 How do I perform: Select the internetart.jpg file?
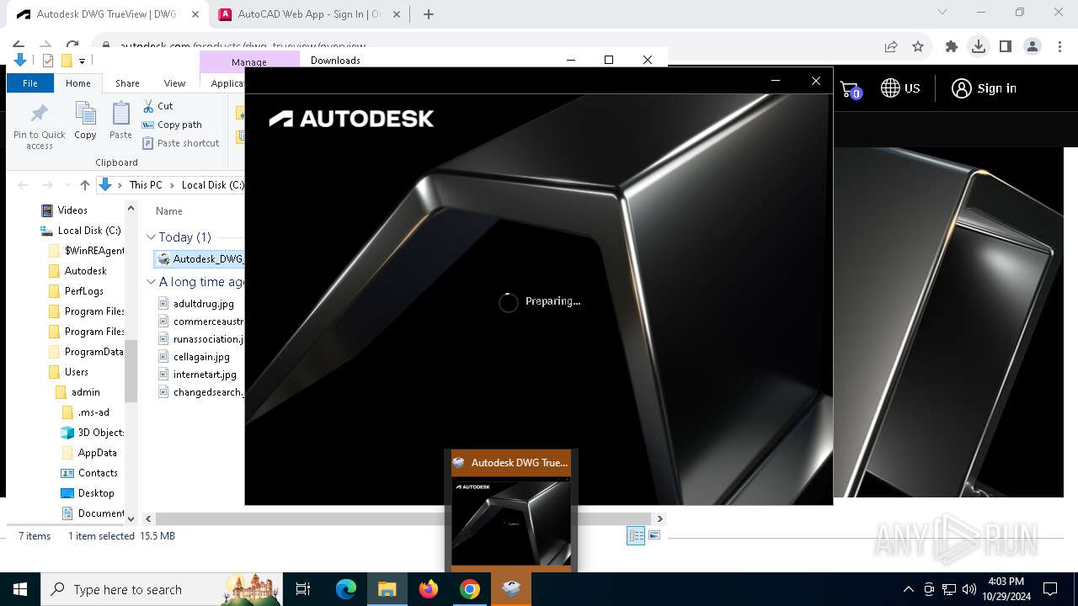(x=205, y=375)
